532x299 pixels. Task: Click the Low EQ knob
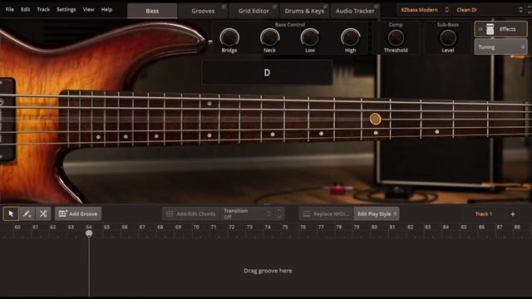click(310, 37)
